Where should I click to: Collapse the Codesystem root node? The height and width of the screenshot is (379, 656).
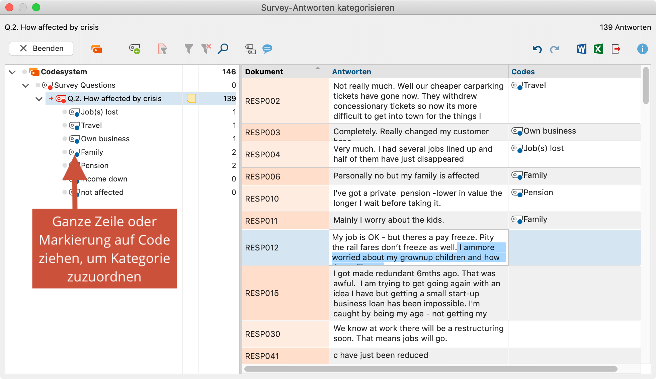[12, 72]
